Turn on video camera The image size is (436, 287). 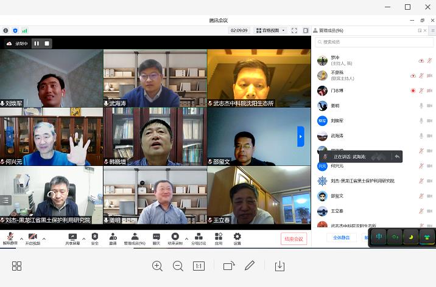pos(32,237)
